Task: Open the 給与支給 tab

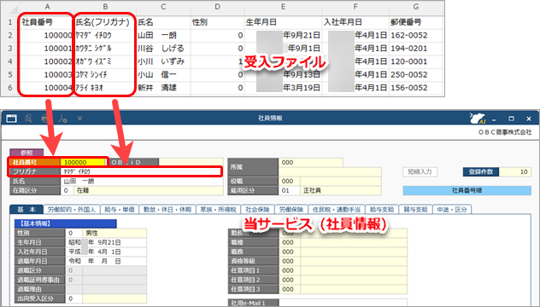Action: tap(382, 209)
